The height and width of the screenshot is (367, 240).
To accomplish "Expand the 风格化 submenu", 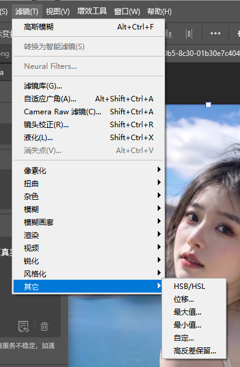I will click(89, 274).
